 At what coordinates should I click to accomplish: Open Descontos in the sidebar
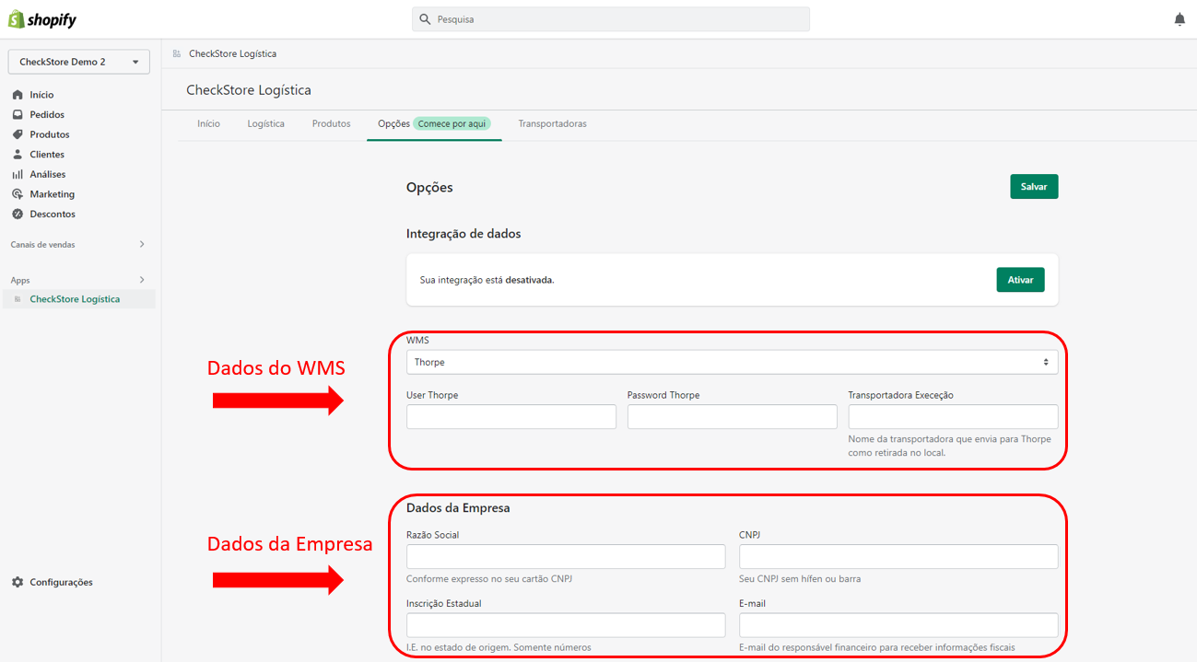(x=52, y=214)
